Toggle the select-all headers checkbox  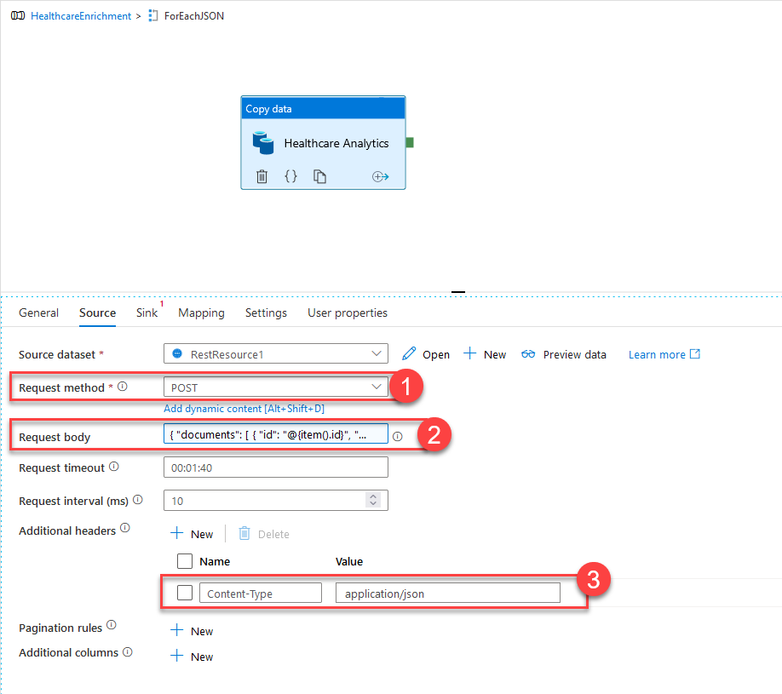click(x=185, y=561)
